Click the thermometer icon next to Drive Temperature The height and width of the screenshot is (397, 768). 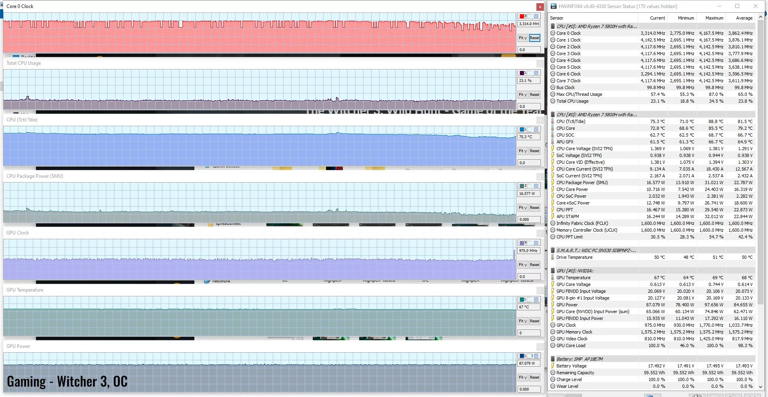[553, 257]
